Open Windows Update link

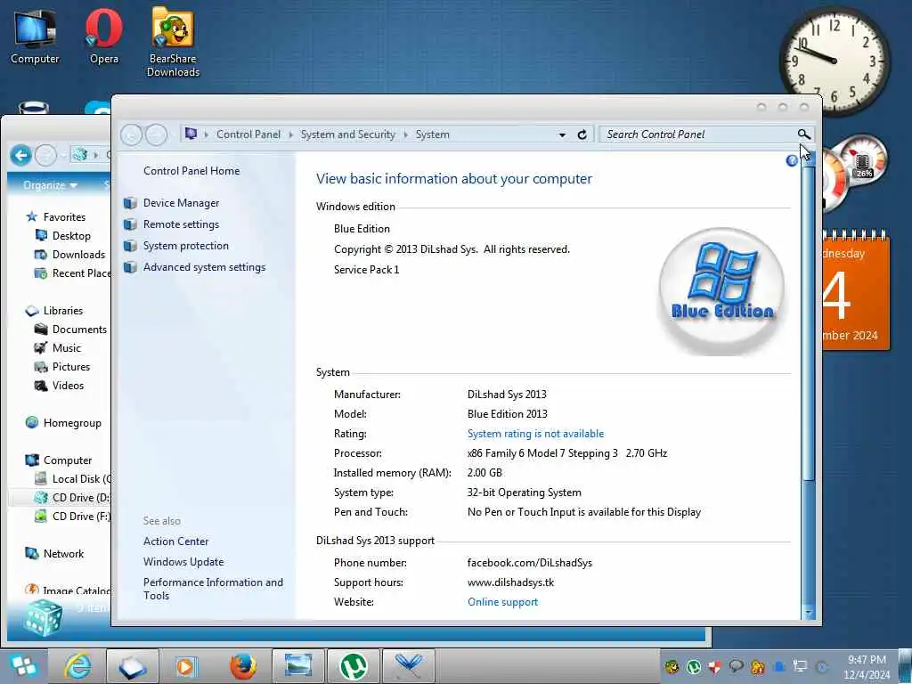click(183, 562)
